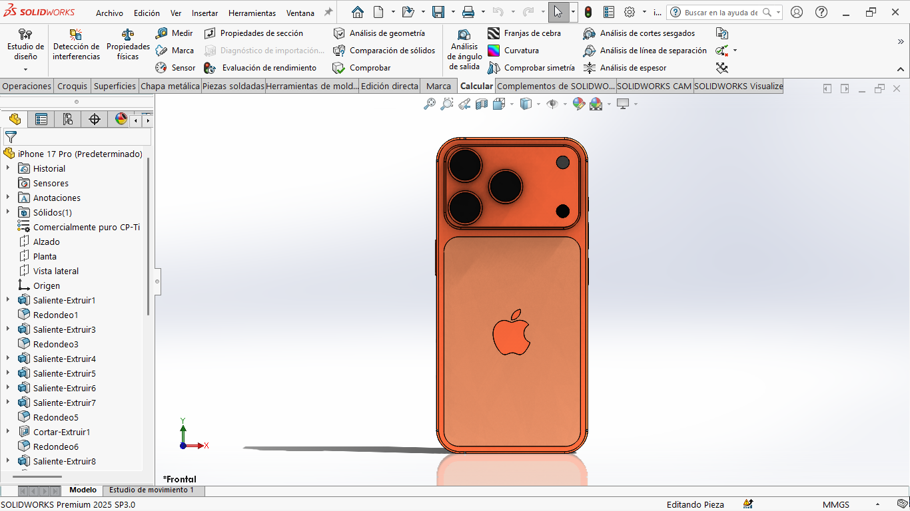Expand Saliente-Extruir1 feature

coord(8,300)
